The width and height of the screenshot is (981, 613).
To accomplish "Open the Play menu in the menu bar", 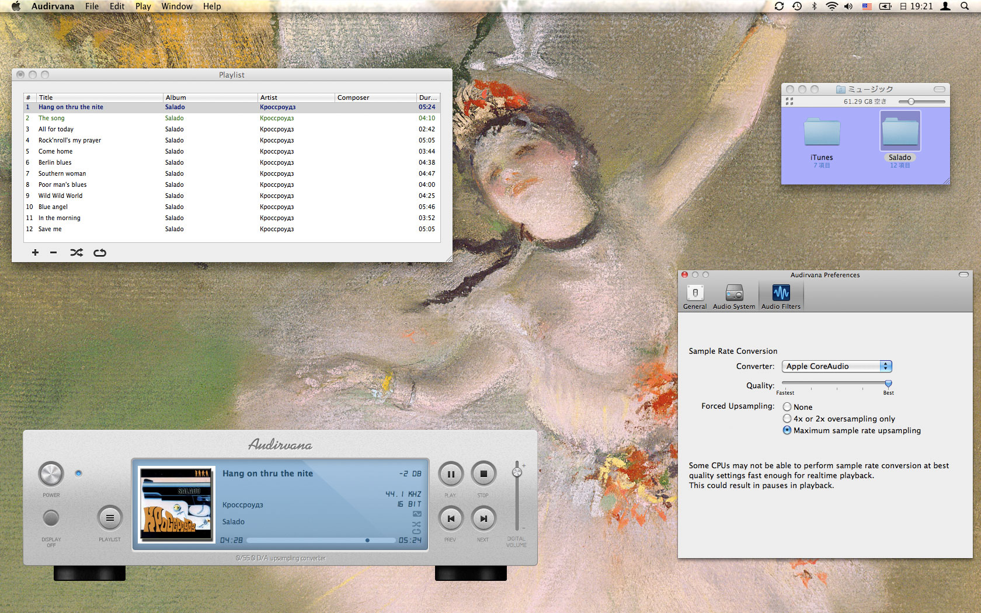I will [143, 6].
